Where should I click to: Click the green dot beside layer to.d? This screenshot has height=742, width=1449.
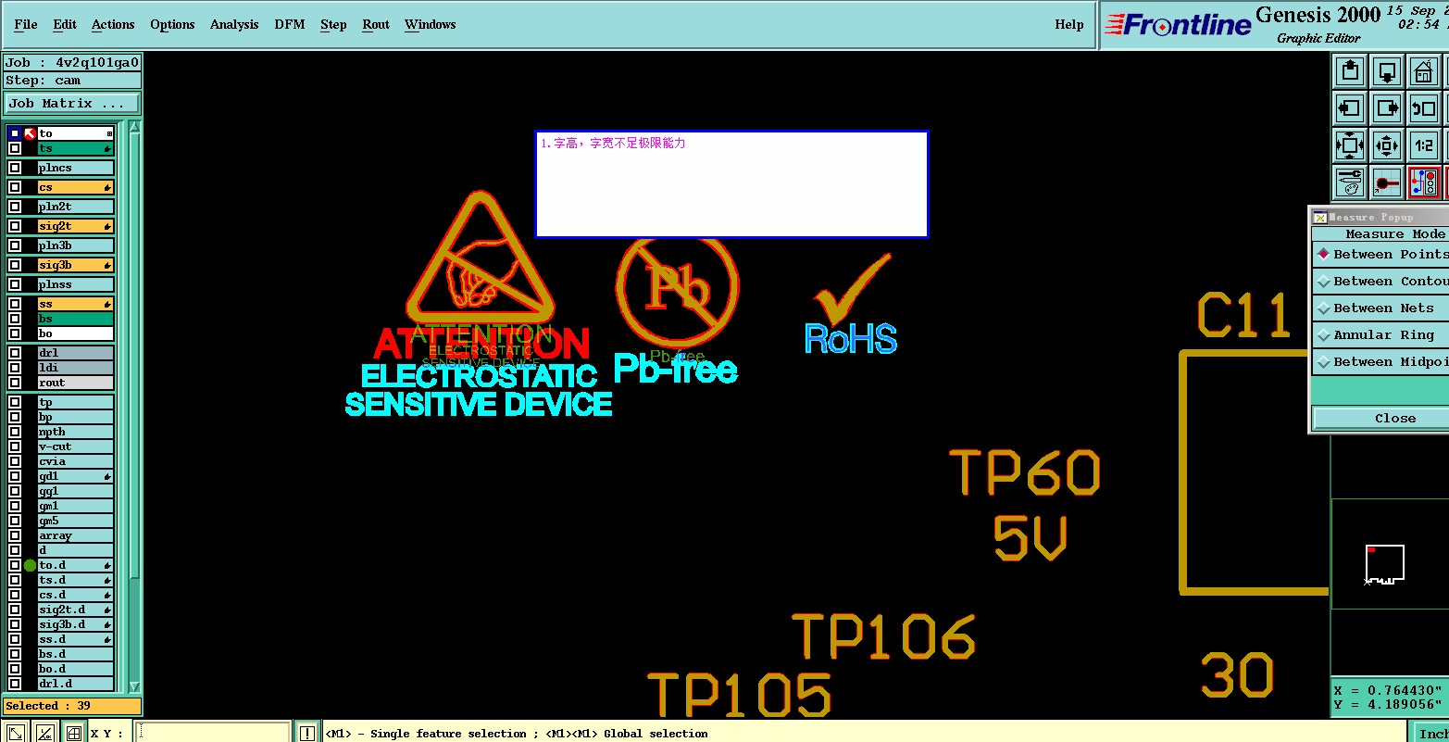pos(30,565)
